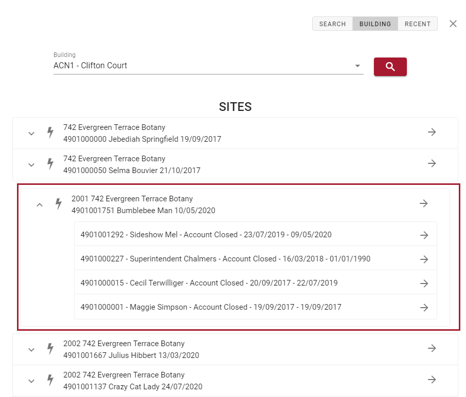Expand the Jebediah Springfield site row

coord(31,134)
